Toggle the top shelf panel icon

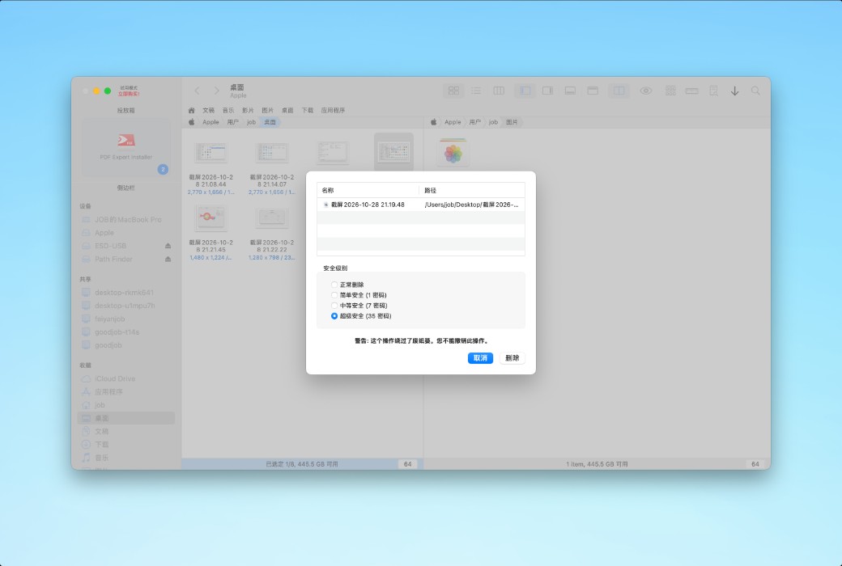(x=593, y=91)
